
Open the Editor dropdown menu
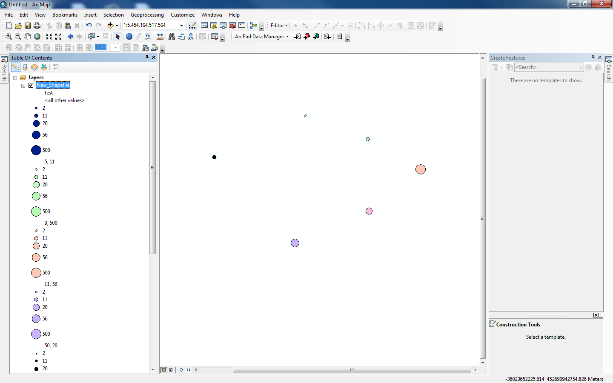(x=279, y=26)
